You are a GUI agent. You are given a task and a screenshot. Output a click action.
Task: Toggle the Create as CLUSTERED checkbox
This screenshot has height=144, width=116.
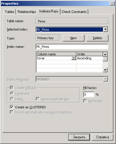tap(12, 107)
